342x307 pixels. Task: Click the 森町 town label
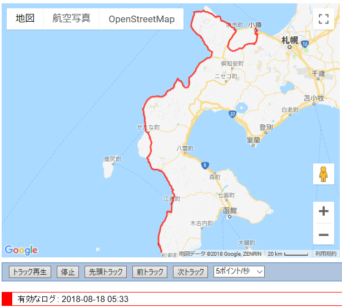coord(215,177)
